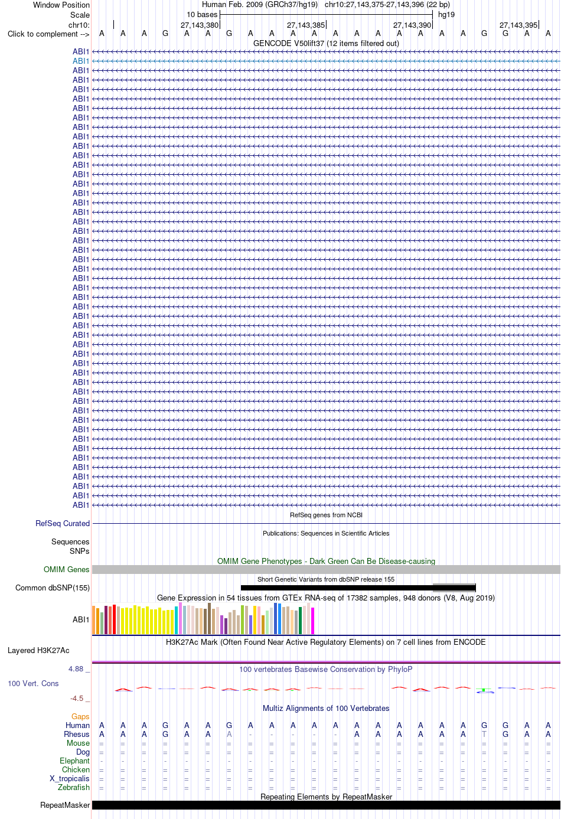The height and width of the screenshot is (819, 561).
Task: Click 'Multiz Alignments of 100 Vertebrates' title
Action: [x=326, y=708]
